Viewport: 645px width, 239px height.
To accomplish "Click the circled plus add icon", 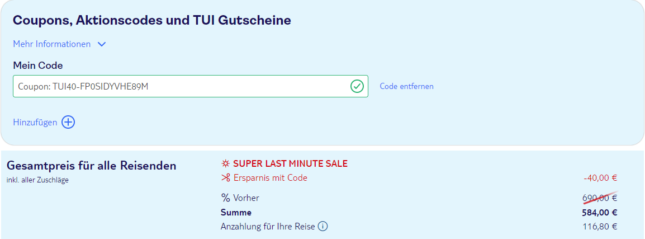I will (68, 123).
